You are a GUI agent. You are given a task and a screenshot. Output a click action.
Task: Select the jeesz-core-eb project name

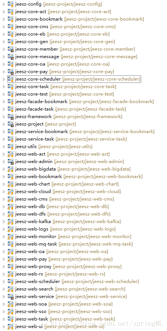[30, 34]
